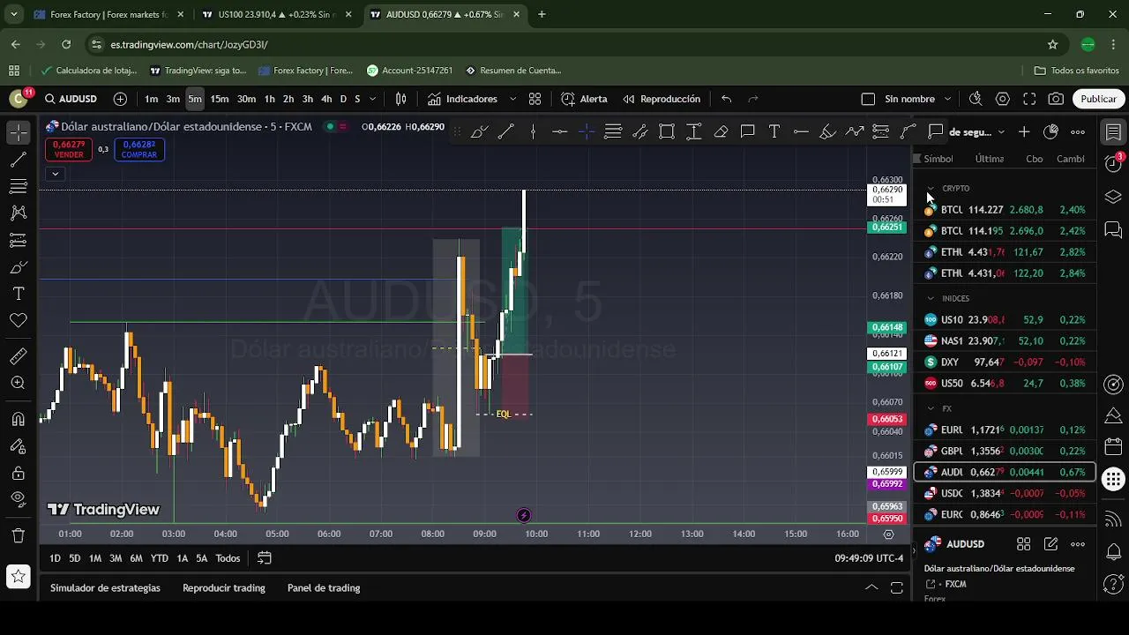Select the 1m timeframe

tap(152, 99)
